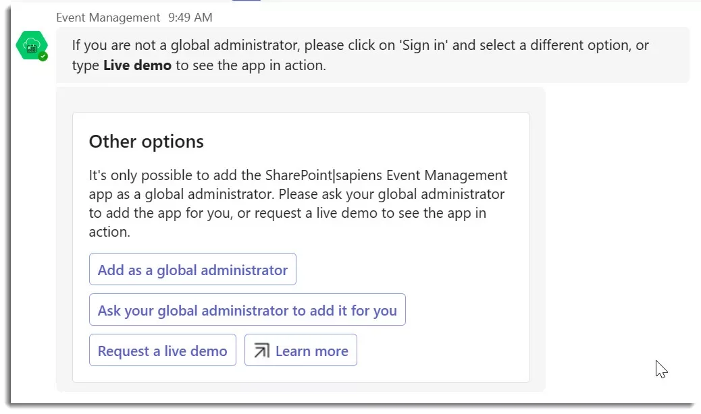Select Request a live demo

coord(162,350)
